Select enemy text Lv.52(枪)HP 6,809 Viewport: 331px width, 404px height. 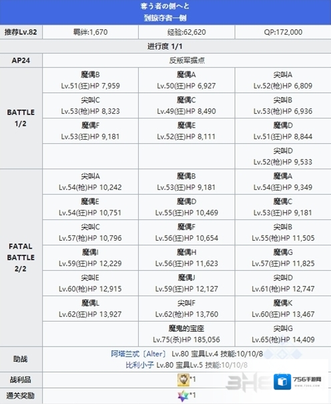click(283, 86)
